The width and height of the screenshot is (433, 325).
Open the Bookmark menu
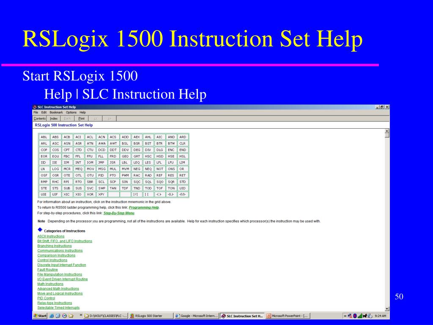coord(56,113)
